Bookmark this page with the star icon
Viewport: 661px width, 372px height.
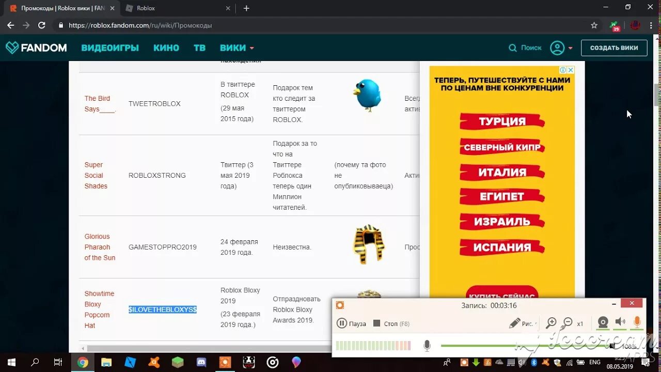point(594,25)
